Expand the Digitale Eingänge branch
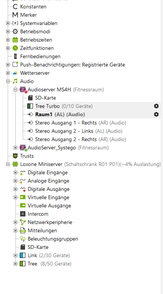 [x=15, y=173]
